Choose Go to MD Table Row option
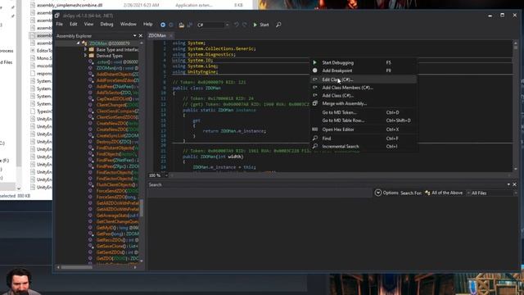This screenshot has width=524, height=295. tap(364, 120)
